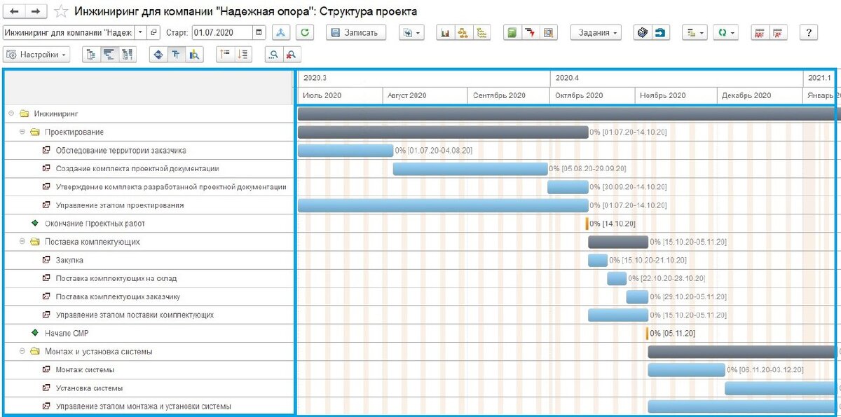Go forward with the right arrow button
The width and height of the screenshot is (841, 417).
point(37,11)
